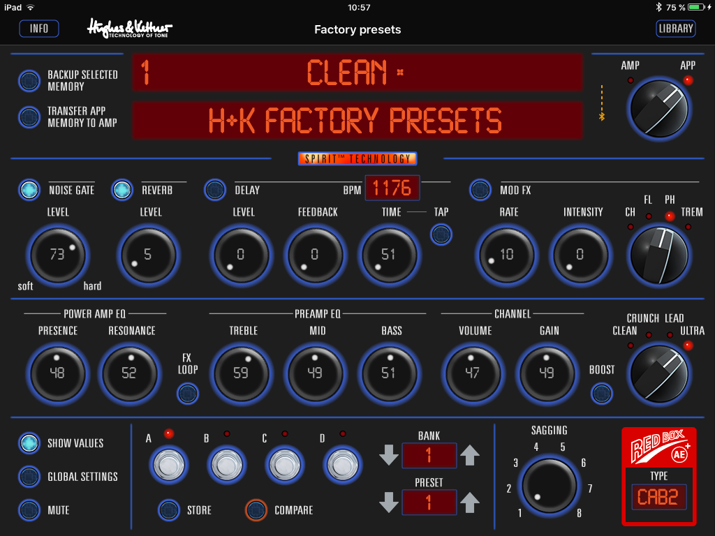Decrease the Bank number

coord(388,455)
